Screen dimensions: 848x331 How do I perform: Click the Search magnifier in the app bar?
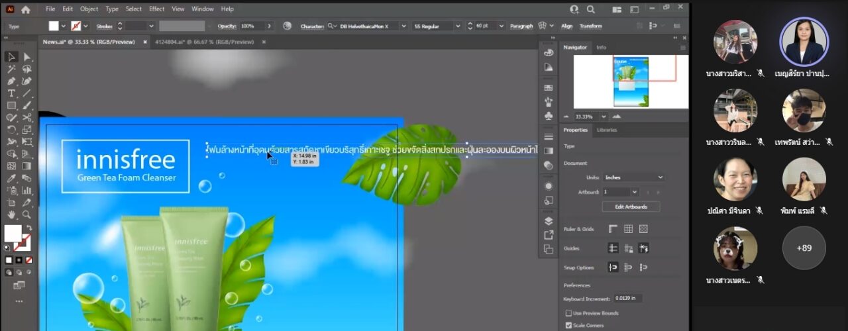click(x=590, y=9)
